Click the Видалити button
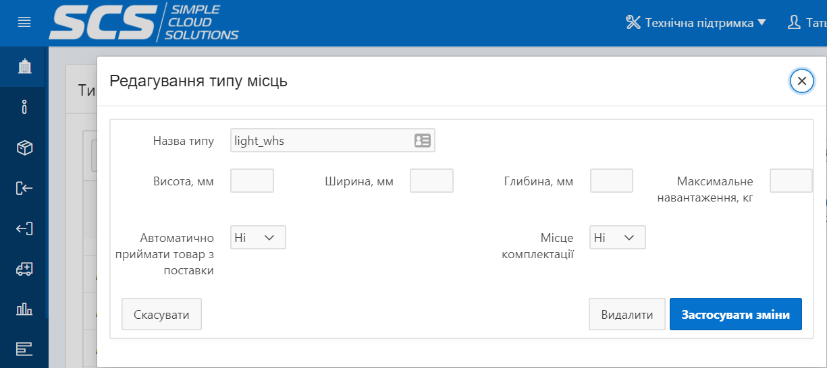Image resolution: width=827 pixels, height=368 pixels. tap(627, 315)
